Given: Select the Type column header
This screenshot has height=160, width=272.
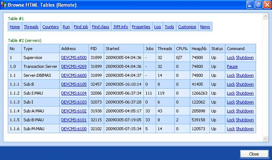Looking at the screenshot, I should tap(40, 49).
